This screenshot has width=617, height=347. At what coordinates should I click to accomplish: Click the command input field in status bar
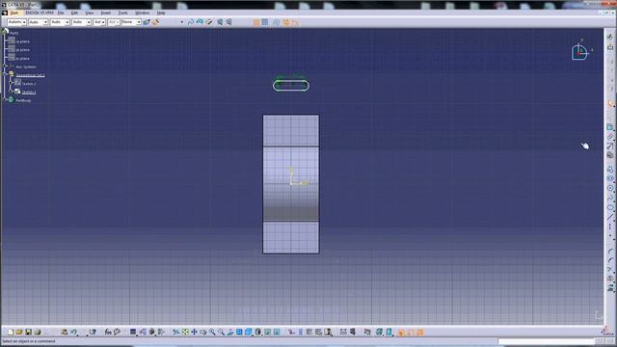(x=547, y=341)
